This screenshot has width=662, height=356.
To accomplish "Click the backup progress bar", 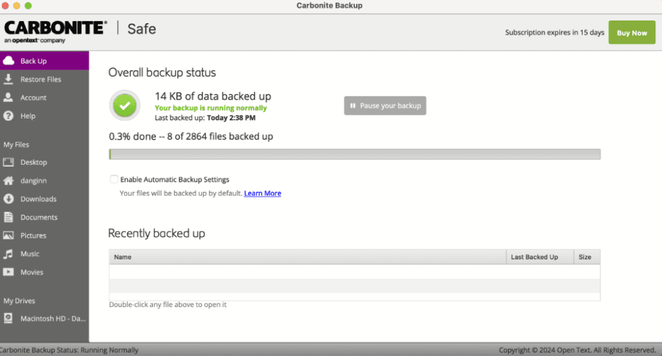I will [354, 154].
